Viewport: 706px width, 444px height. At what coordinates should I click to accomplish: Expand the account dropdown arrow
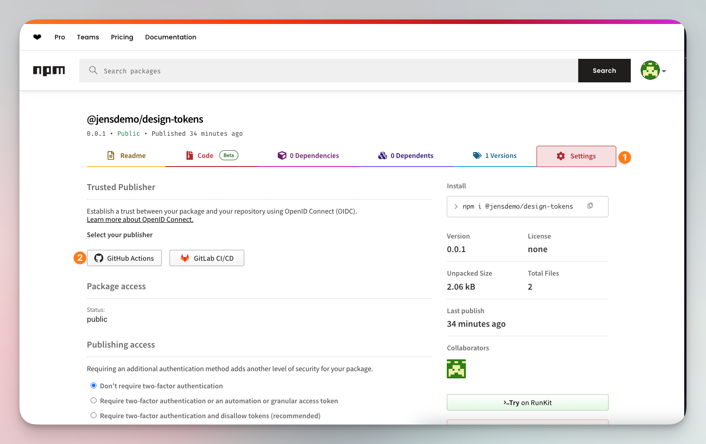pyautogui.click(x=664, y=71)
